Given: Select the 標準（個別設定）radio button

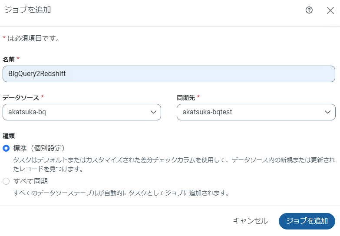Looking at the screenshot, I should [x=6, y=148].
